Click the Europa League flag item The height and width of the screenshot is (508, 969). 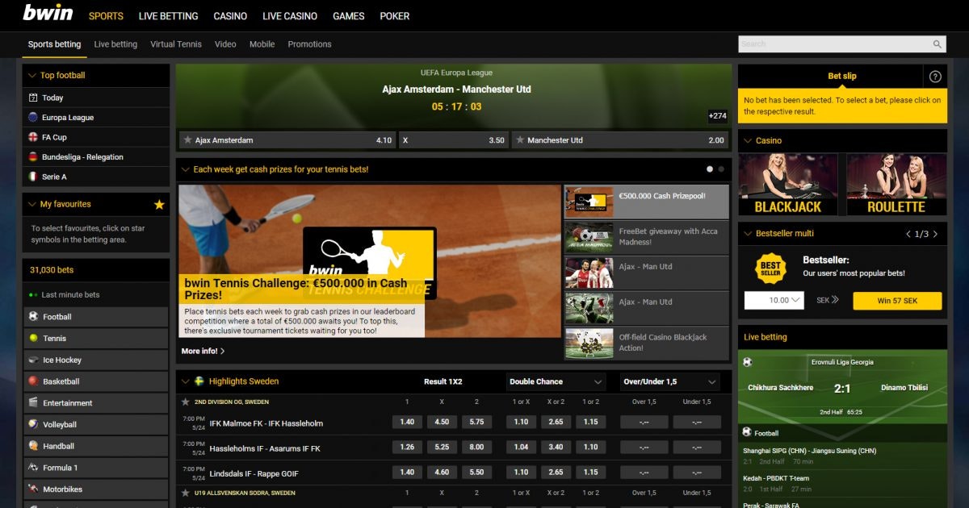pyautogui.click(x=33, y=118)
